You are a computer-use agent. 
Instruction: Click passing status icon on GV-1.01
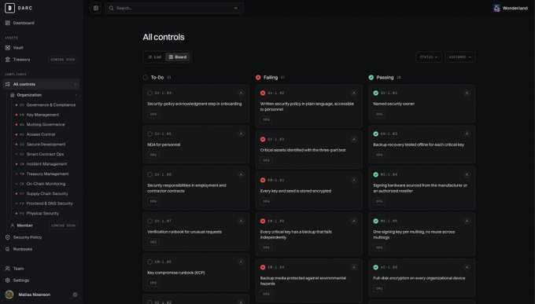point(375,93)
